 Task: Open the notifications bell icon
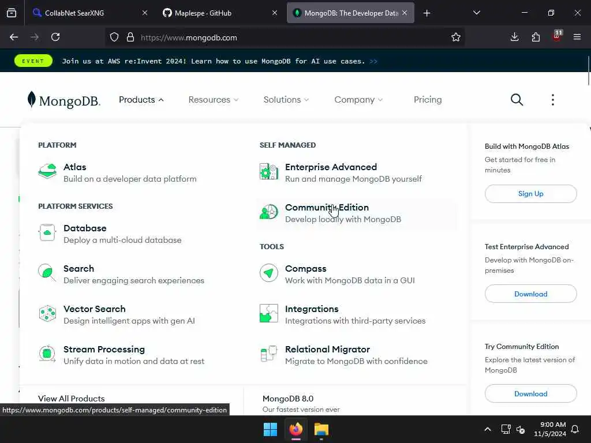(x=575, y=429)
